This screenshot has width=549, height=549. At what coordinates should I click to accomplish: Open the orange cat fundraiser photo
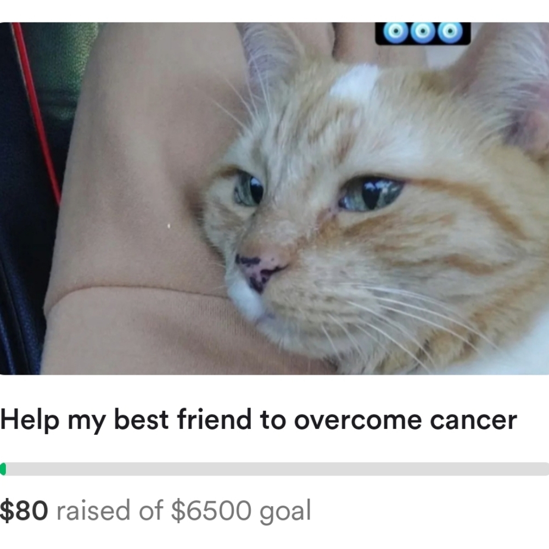click(274, 199)
